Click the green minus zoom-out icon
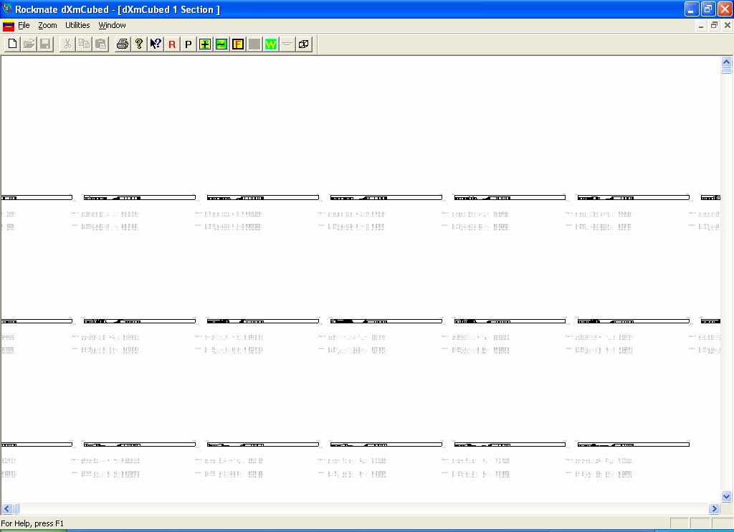The height and width of the screenshot is (532, 734). pyautogui.click(x=221, y=44)
